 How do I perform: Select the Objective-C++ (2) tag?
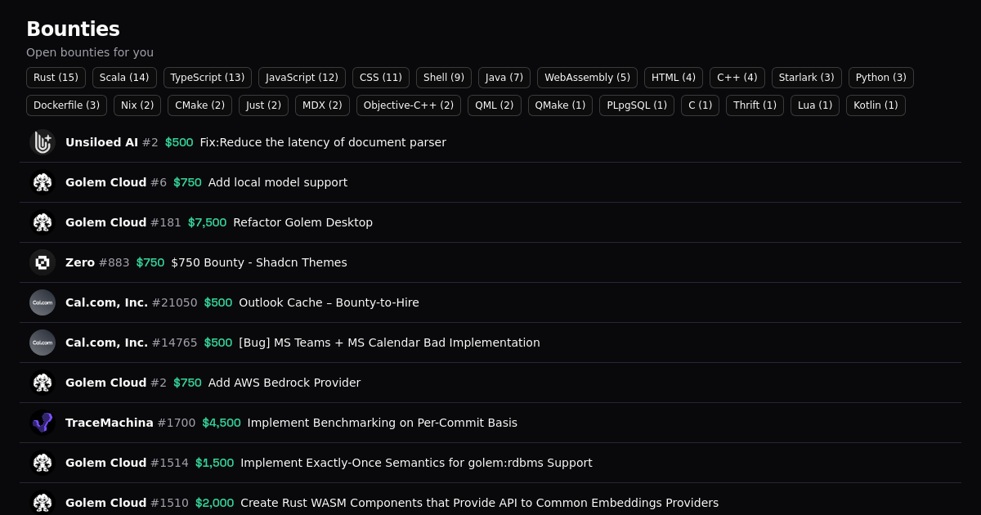pos(409,105)
